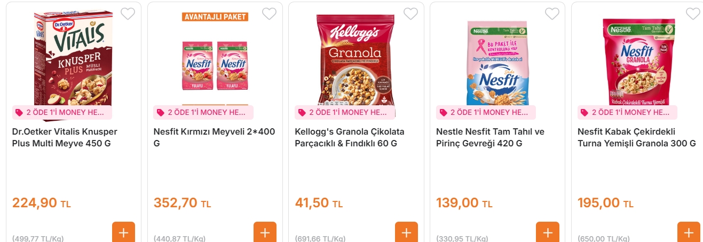The width and height of the screenshot is (703, 242).
Task: Heart the Nesfit Kabak Çekirdekli Granola product
Action: point(693,14)
